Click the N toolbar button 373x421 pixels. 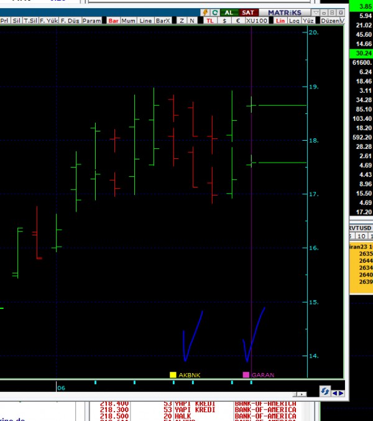(x=192, y=21)
